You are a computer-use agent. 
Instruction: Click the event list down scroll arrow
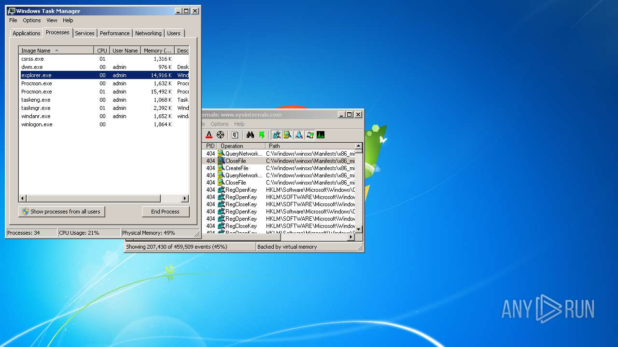(358, 229)
